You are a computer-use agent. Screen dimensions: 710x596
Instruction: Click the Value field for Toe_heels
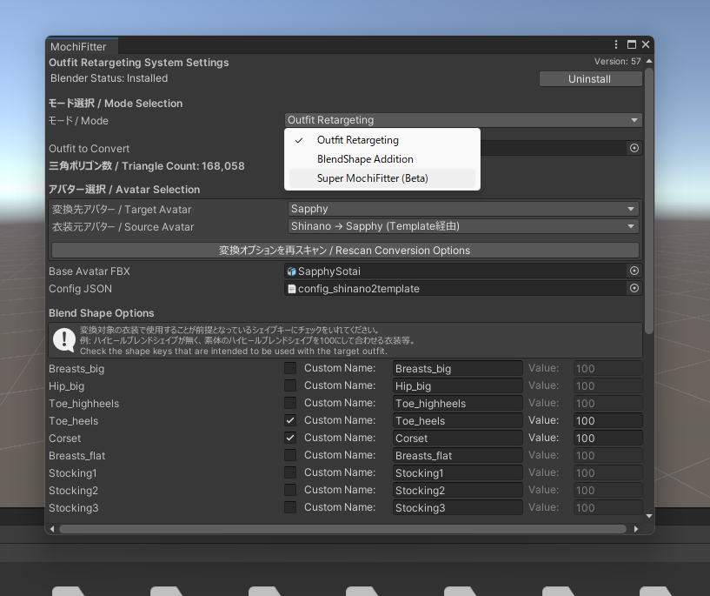coord(607,420)
